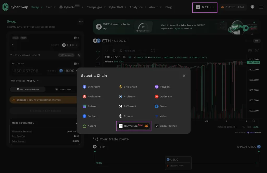The height and width of the screenshot is (173, 267).
Task: Swap the ETH/USDC chart pair direction
Action: [x=125, y=41]
